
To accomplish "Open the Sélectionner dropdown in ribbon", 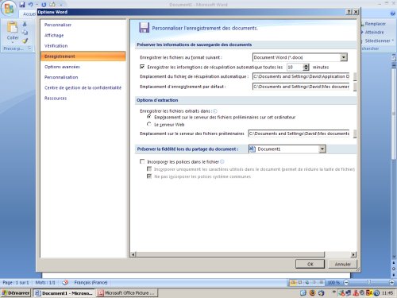I will [x=379, y=41].
